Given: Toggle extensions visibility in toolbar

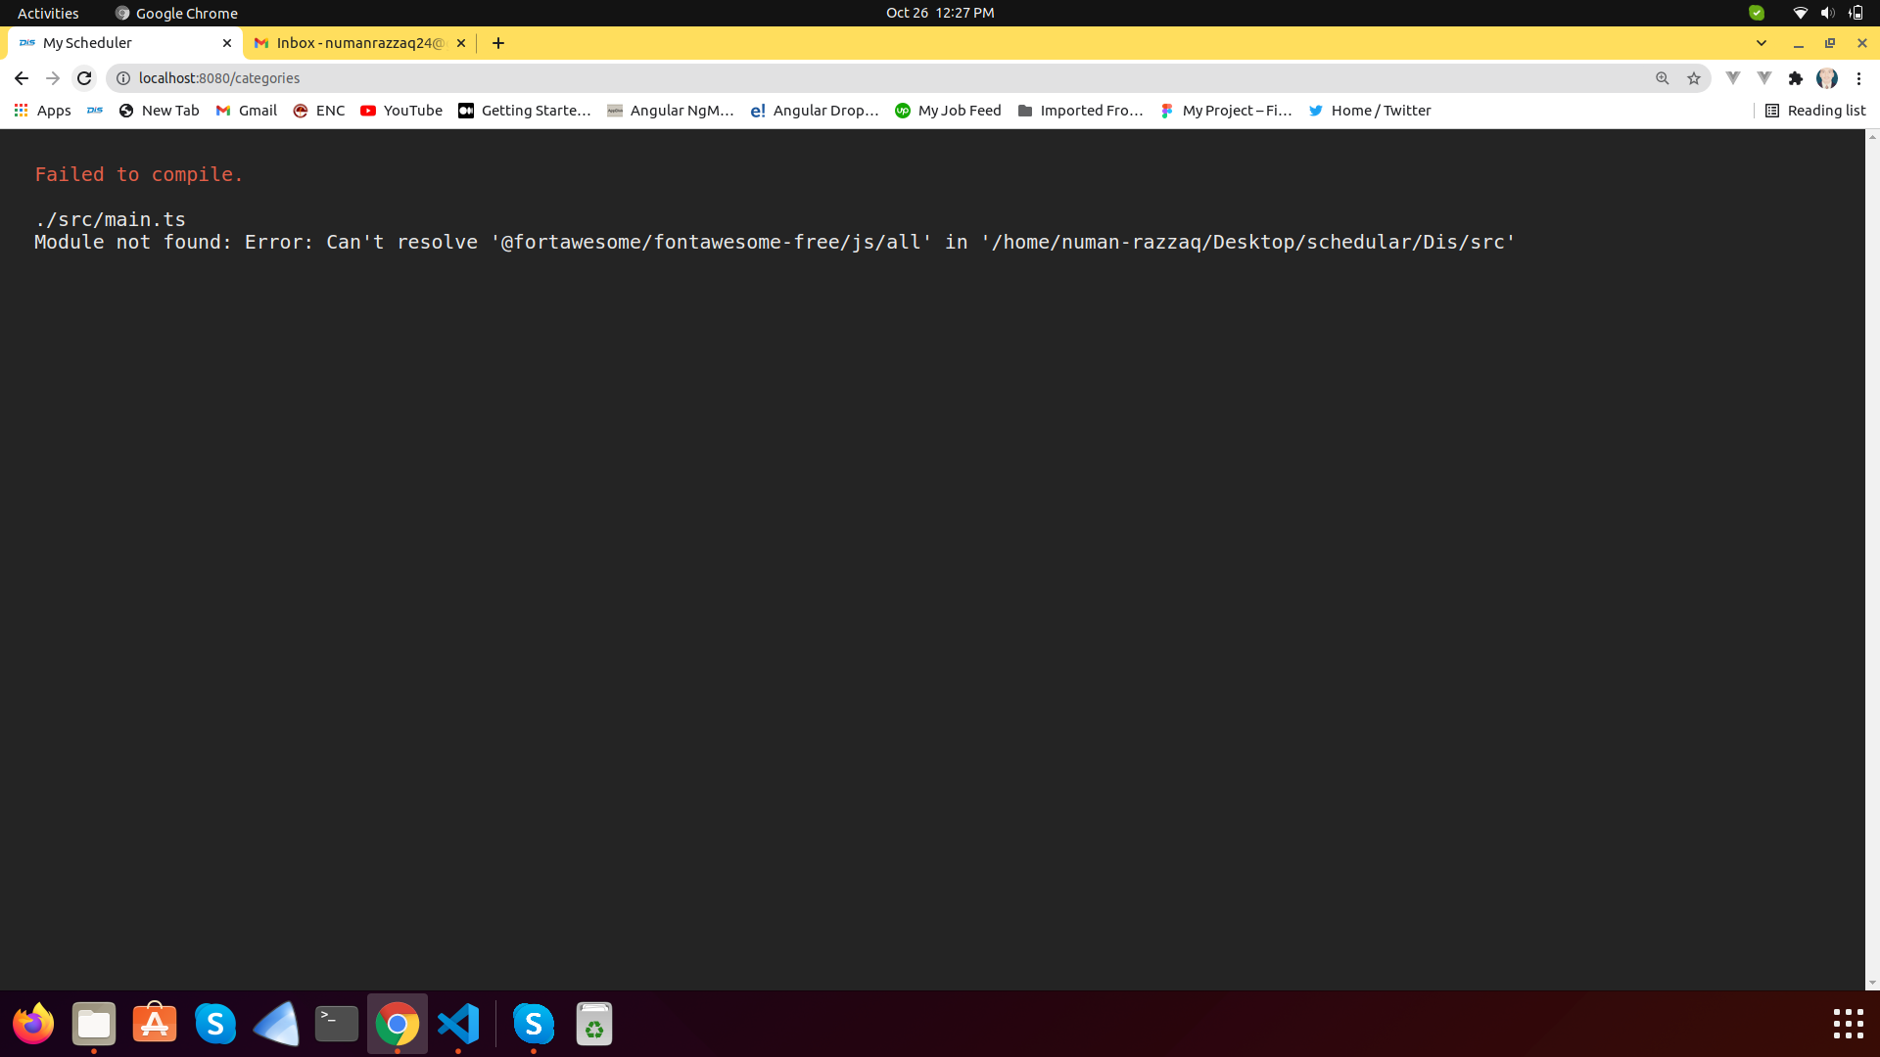Looking at the screenshot, I should [x=1795, y=78].
